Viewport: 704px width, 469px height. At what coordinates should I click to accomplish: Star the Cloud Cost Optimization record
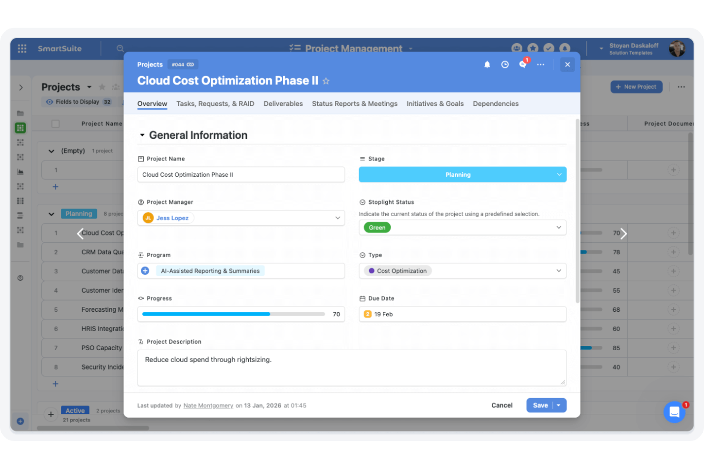pos(326,81)
